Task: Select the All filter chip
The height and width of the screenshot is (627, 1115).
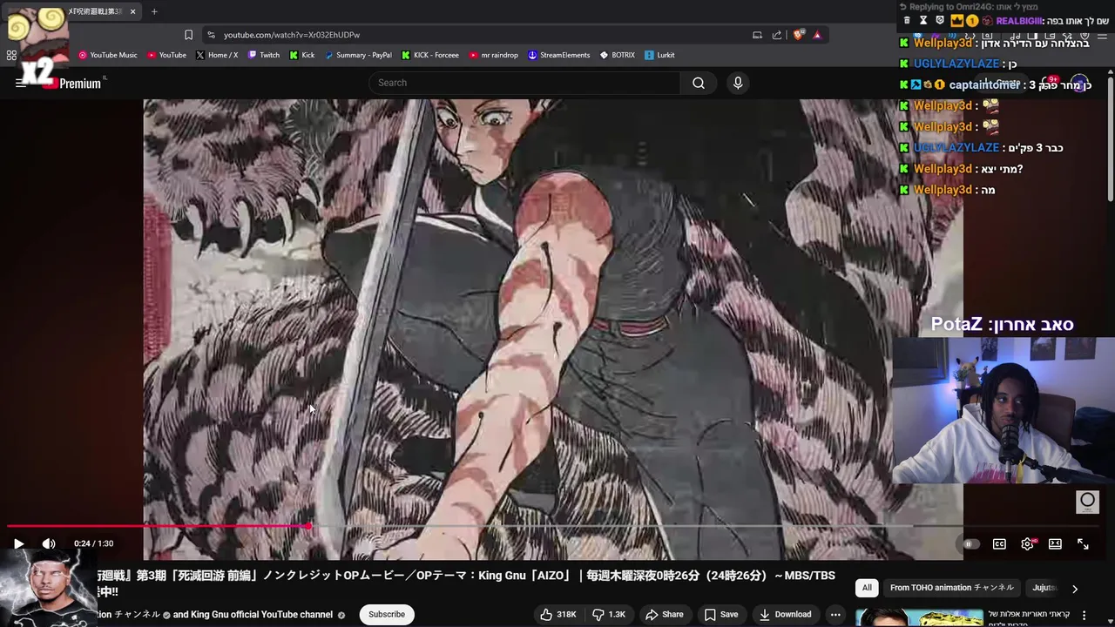Action: tap(867, 588)
